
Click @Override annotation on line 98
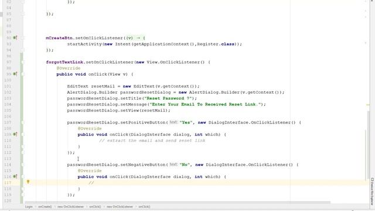point(69,68)
